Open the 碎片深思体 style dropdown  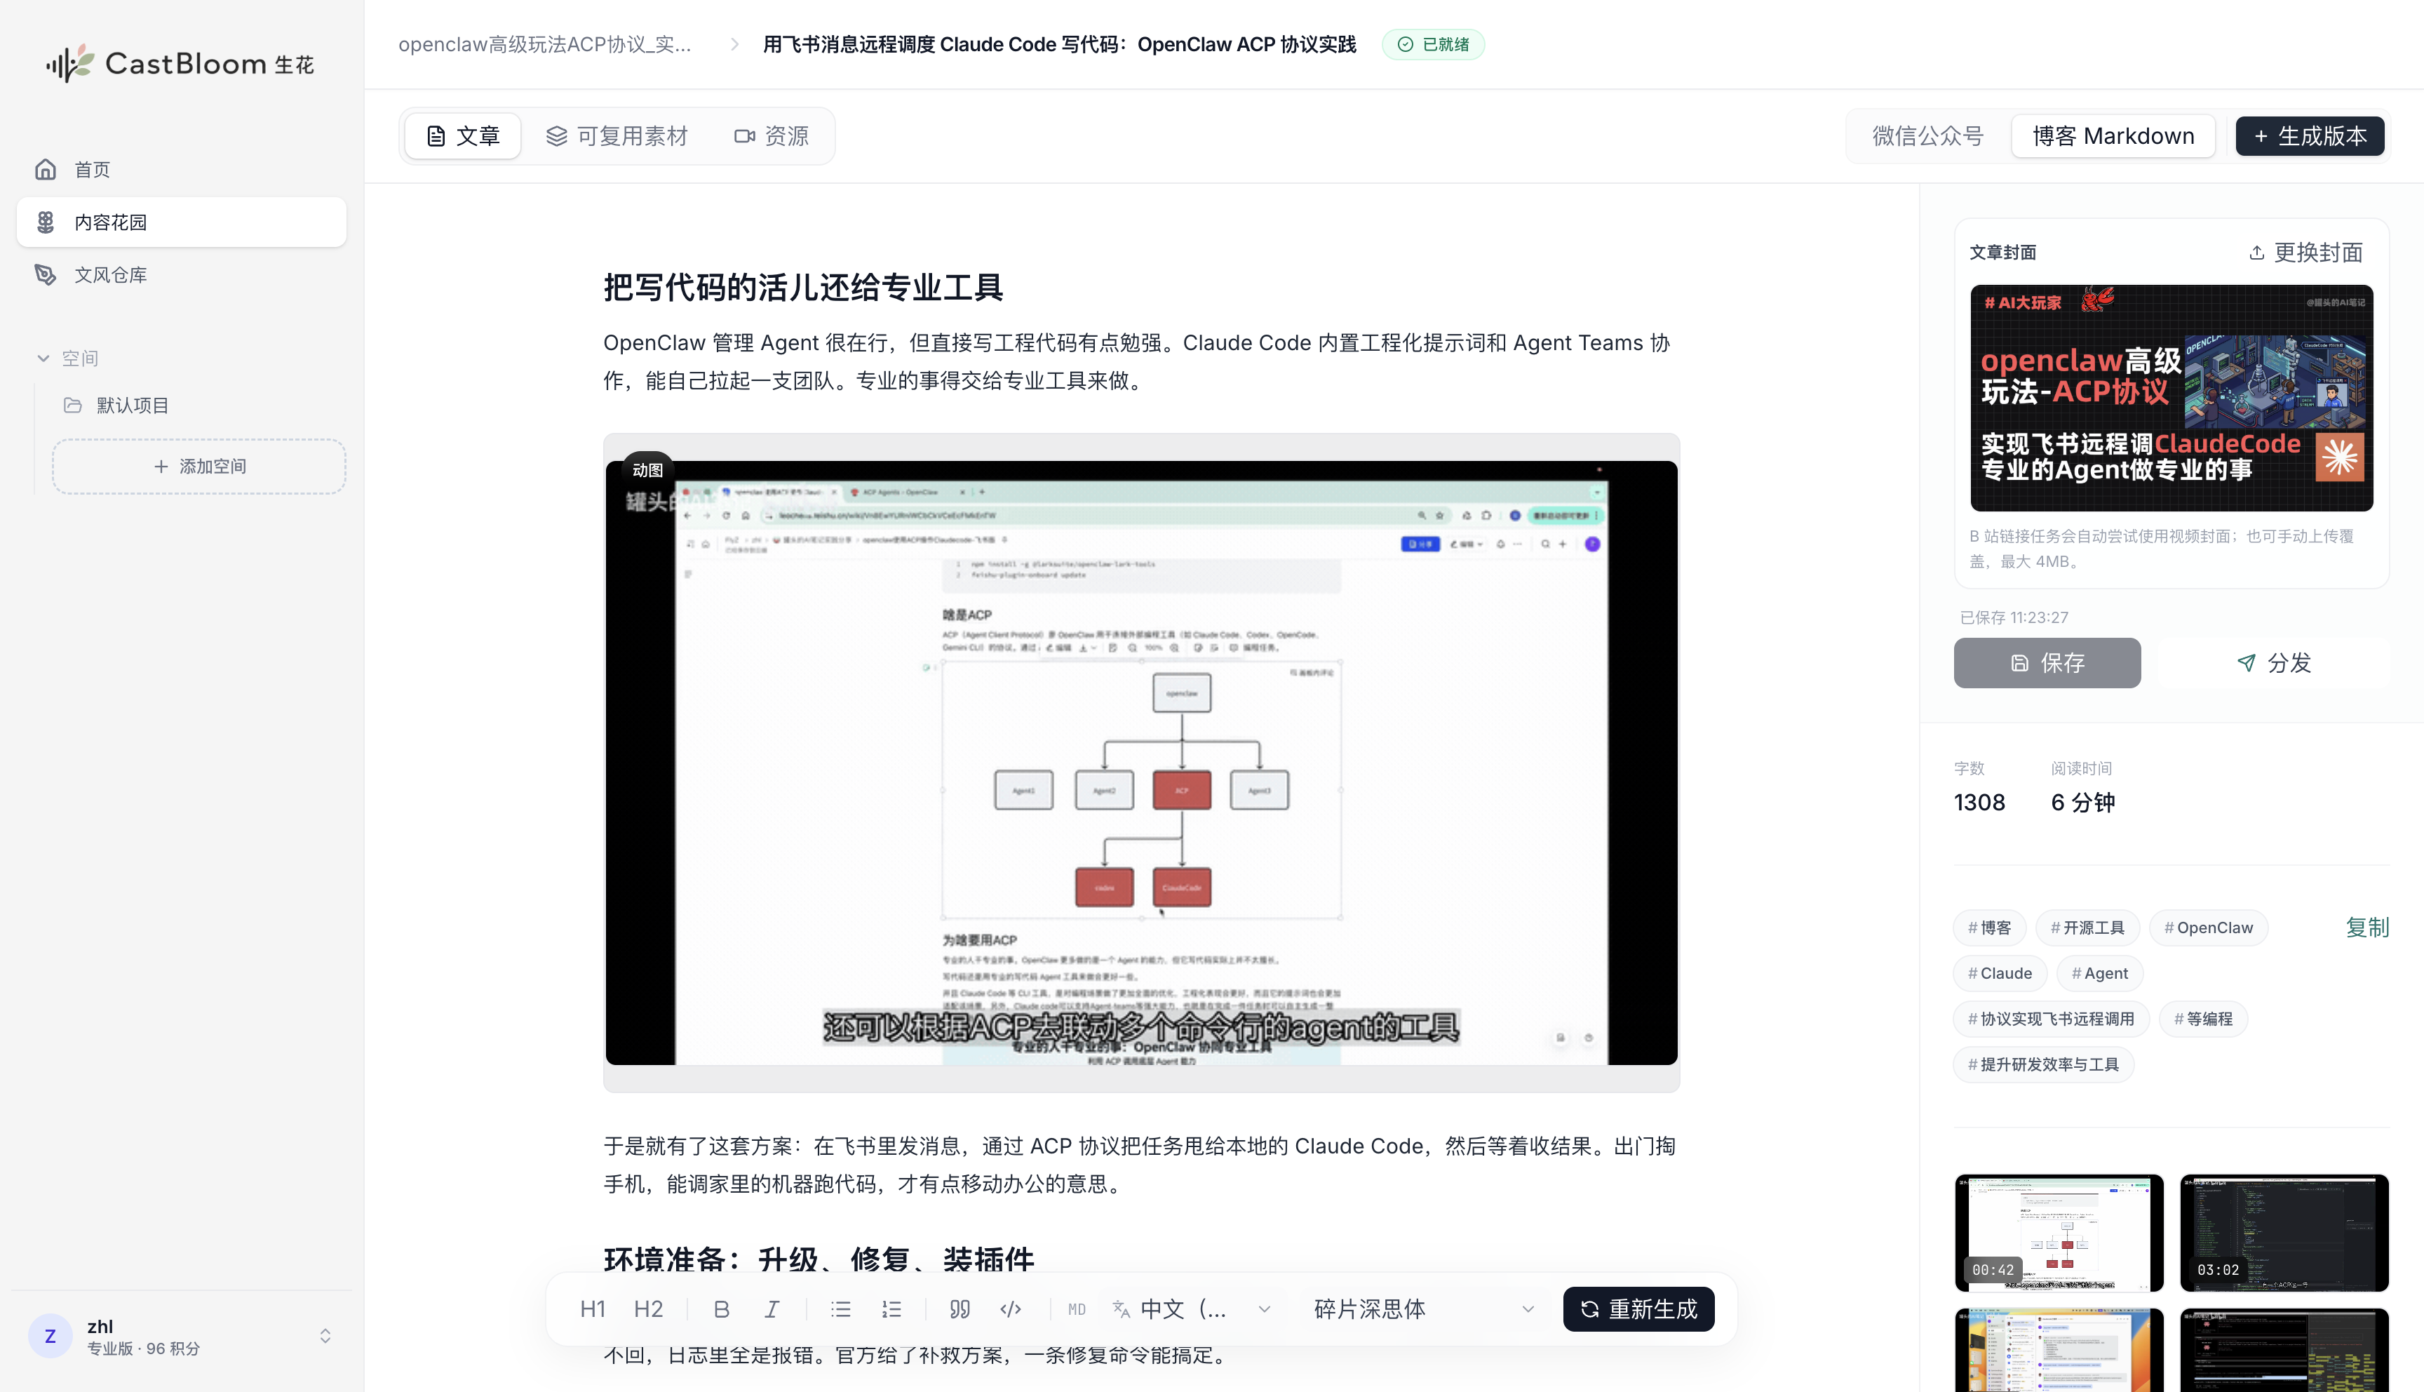pos(1424,1309)
